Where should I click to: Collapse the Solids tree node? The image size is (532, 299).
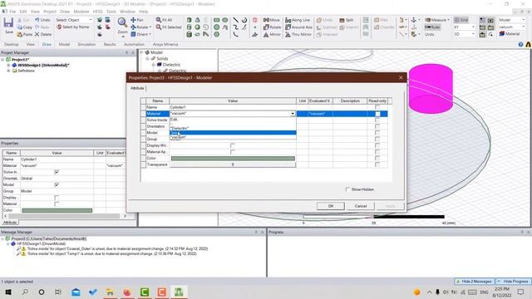148,59
